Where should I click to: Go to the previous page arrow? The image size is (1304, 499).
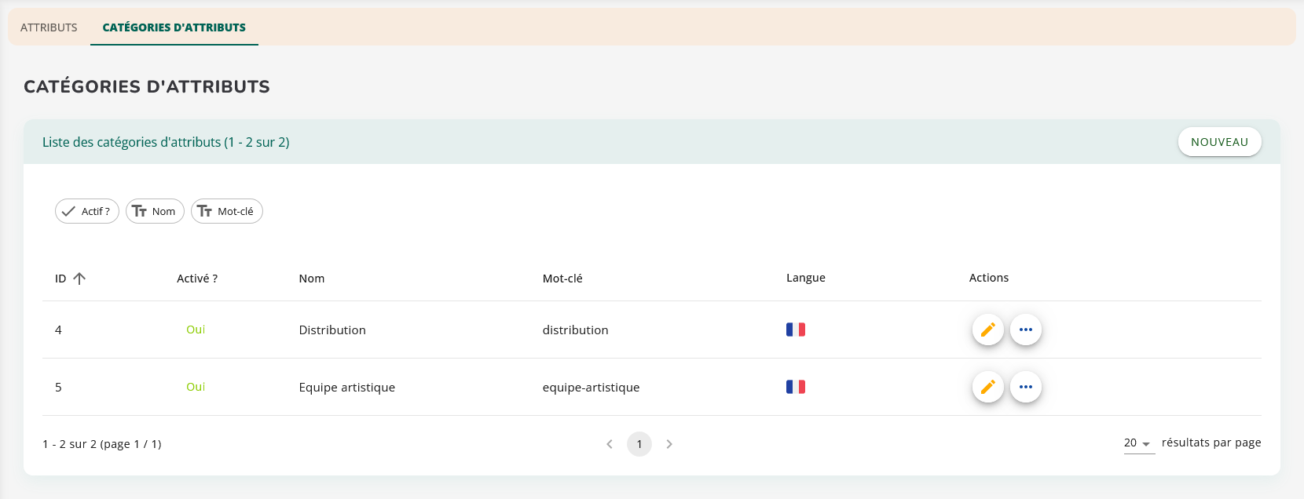pyautogui.click(x=610, y=444)
